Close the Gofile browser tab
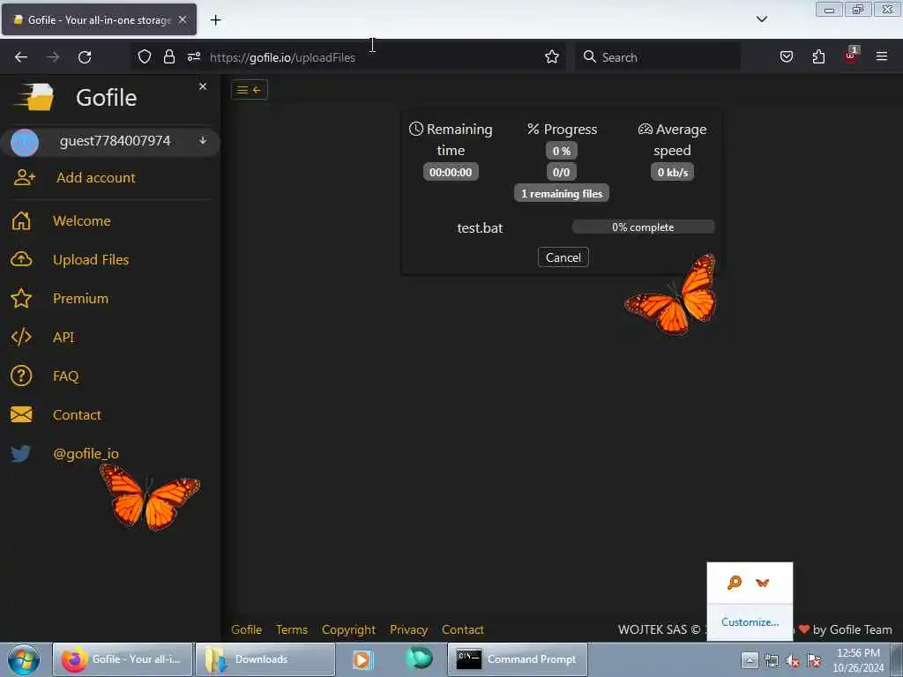Viewport: 903px width, 677px height. coord(183,19)
